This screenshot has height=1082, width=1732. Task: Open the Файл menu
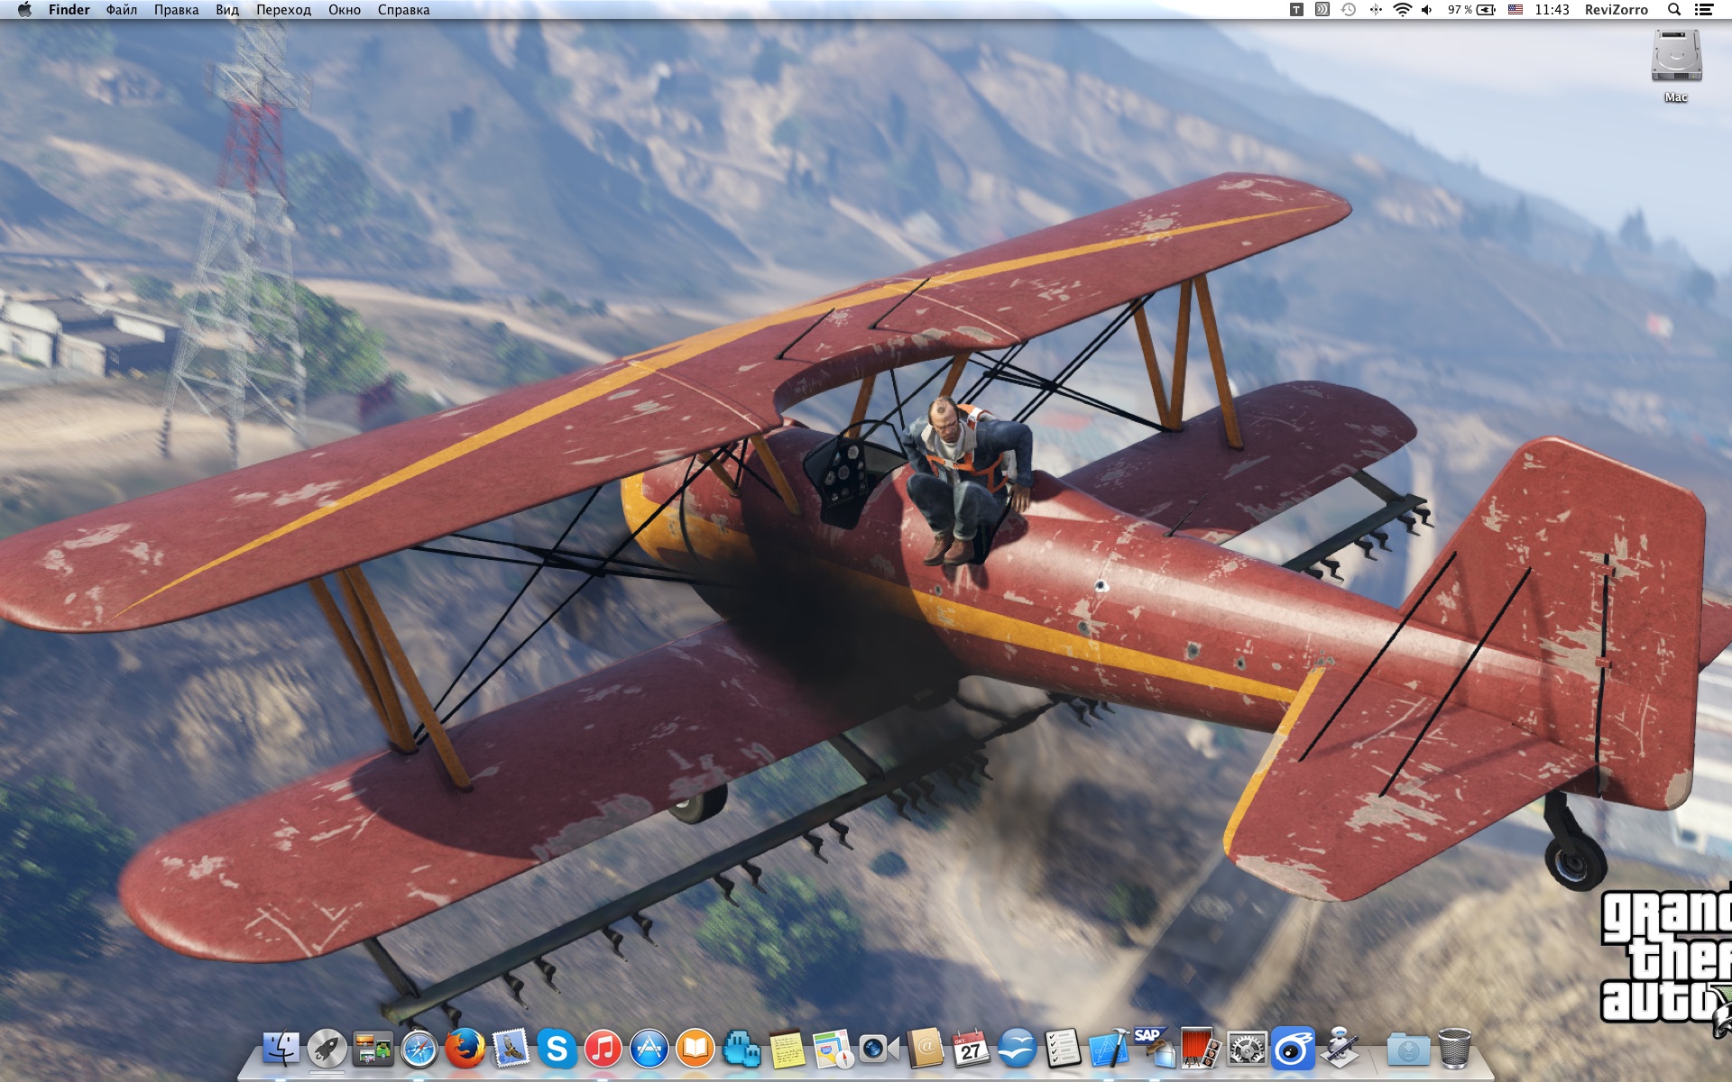(x=121, y=10)
